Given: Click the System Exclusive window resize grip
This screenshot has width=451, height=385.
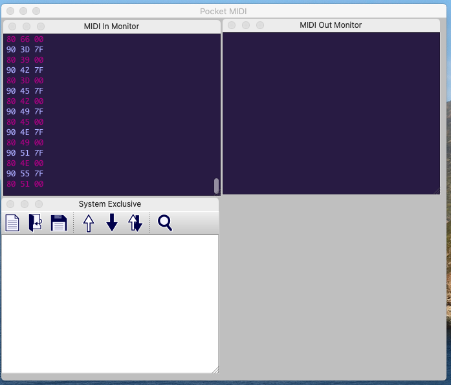Looking at the screenshot, I should tap(215, 369).
